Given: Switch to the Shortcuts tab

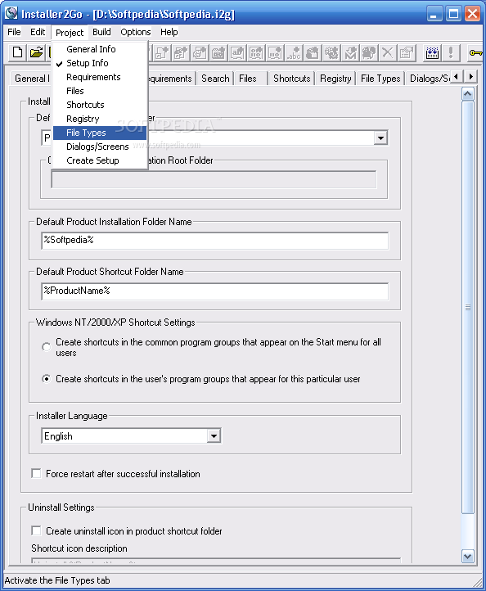Looking at the screenshot, I should click(292, 79).
